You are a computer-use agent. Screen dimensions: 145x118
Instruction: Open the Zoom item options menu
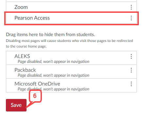[131, 7]
